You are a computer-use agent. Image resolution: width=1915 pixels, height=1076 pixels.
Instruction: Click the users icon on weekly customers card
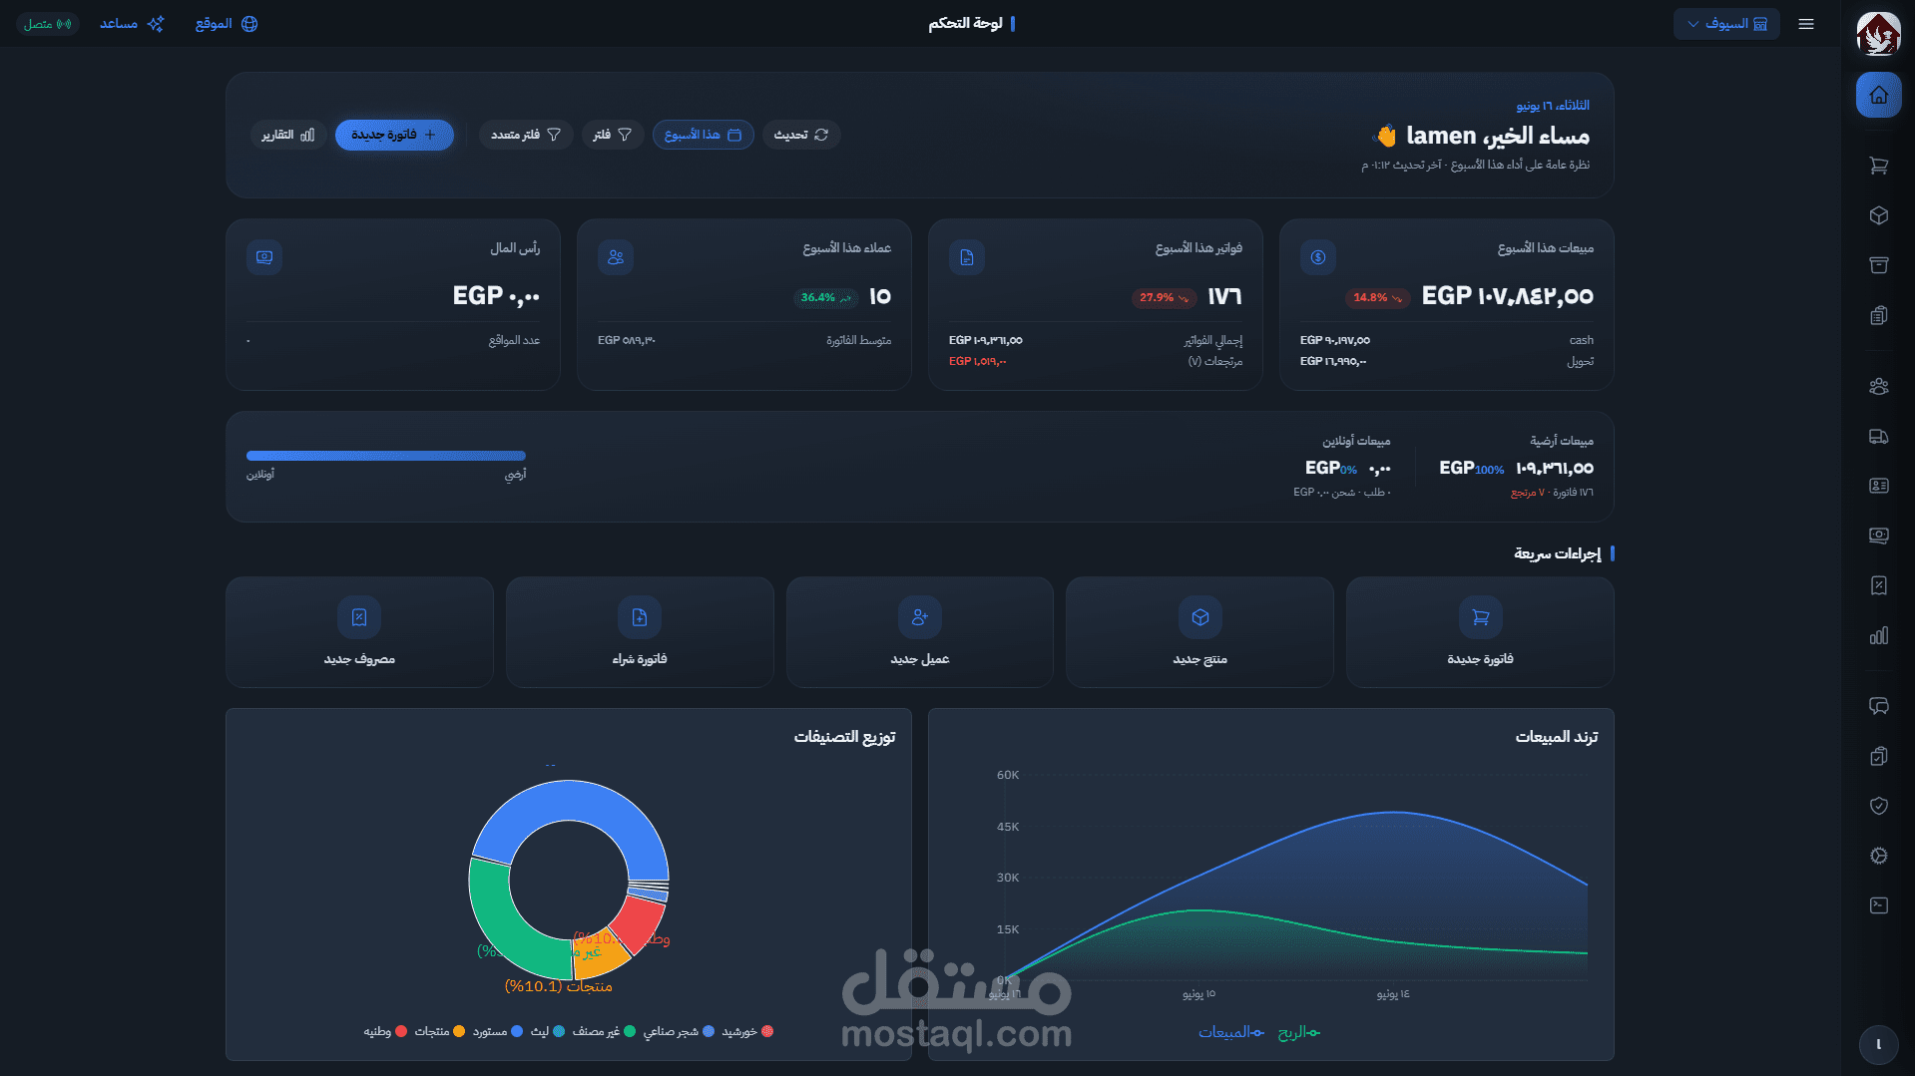(x=616, y=257)
